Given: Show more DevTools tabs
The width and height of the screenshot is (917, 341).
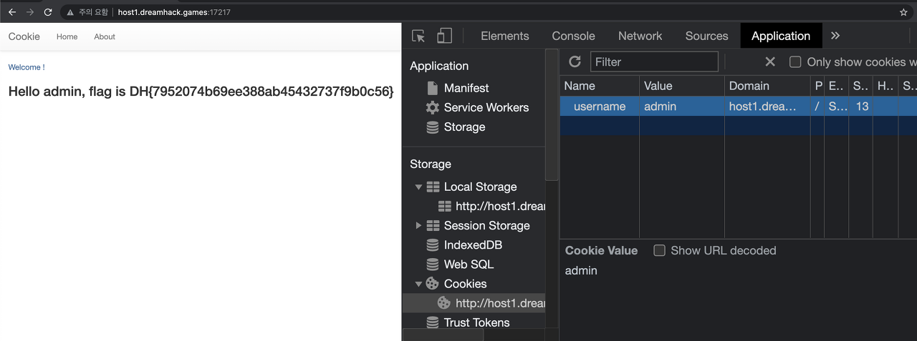Looking at the screenshot, I should point(835,36).
